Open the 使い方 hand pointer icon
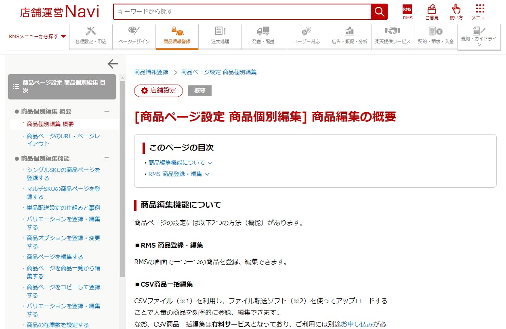This screenshot has width=506, height=329. [x=456, y=10]
